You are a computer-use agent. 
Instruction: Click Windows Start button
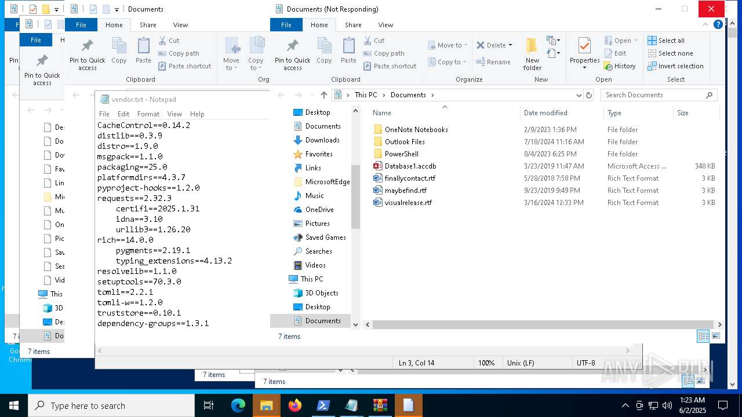[14, 405]
